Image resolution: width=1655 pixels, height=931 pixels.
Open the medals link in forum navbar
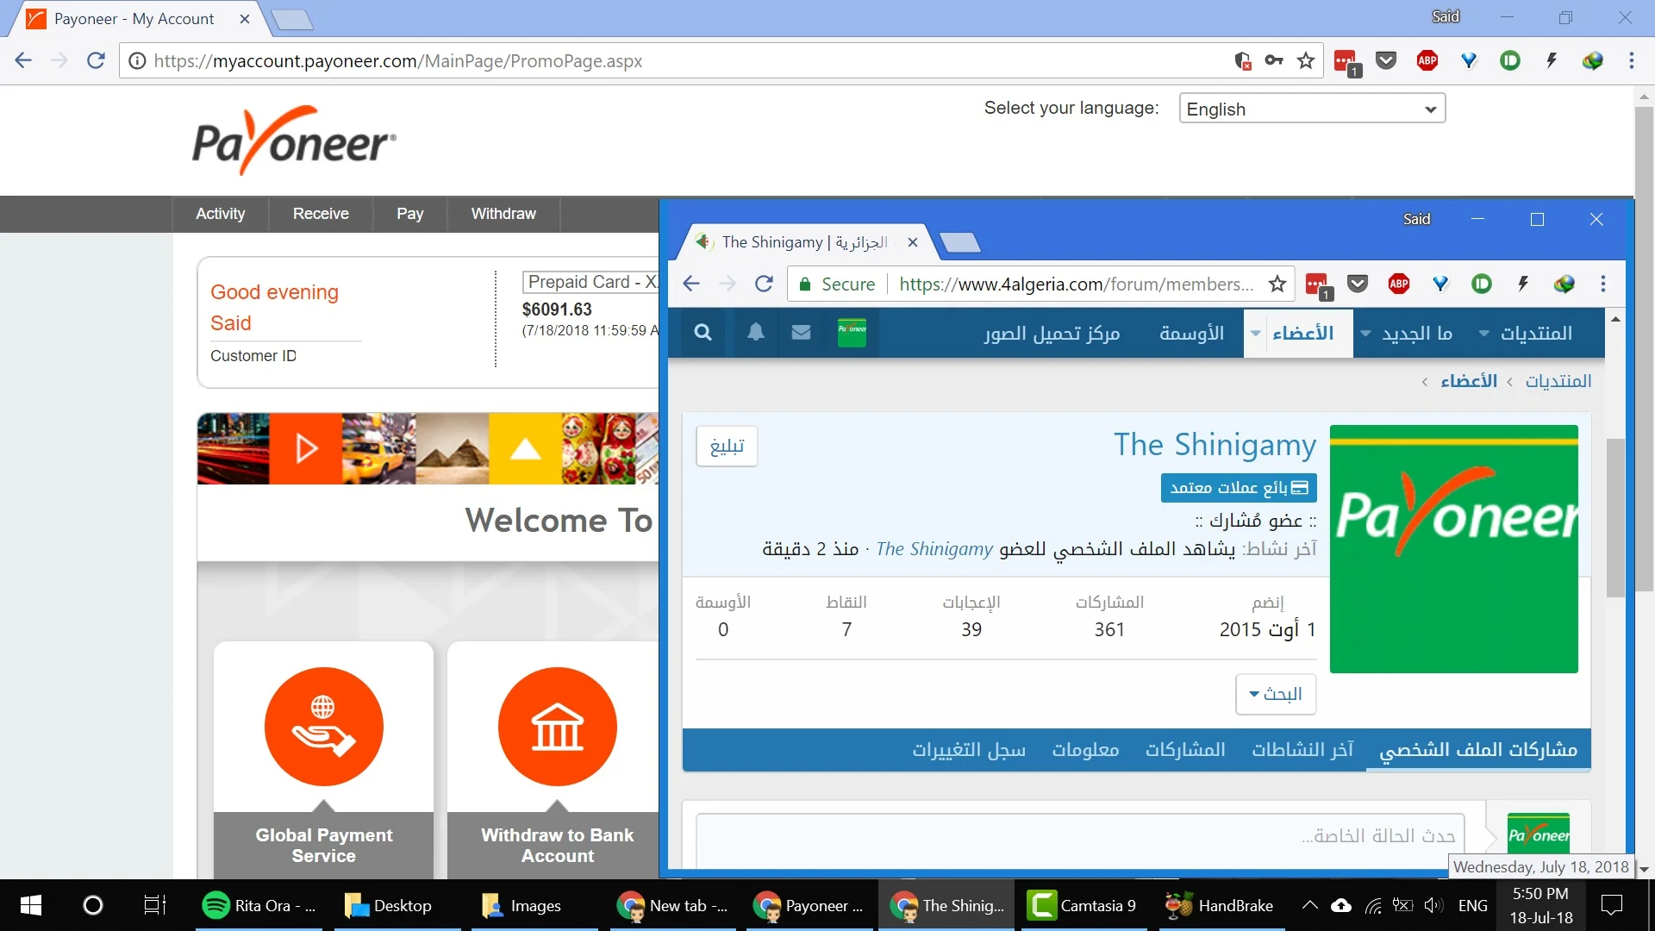[x=1191, y=334]
